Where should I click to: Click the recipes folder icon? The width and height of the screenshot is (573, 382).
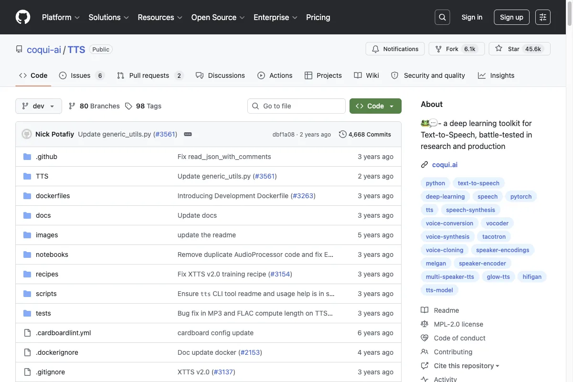tap(27, 274)
